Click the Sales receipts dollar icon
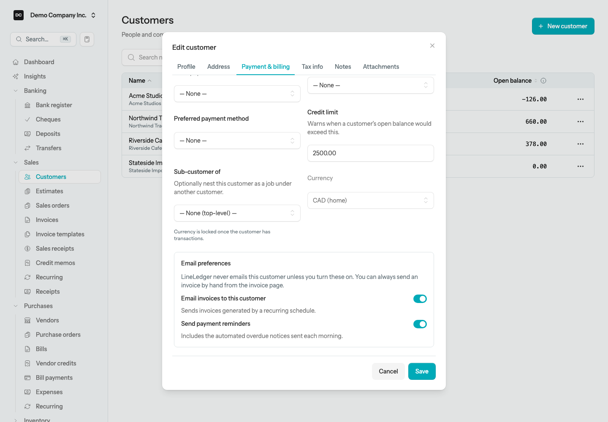The width and height of the screenshot is (608, 422). 27,249
